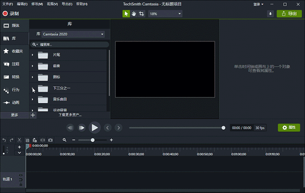Paste onto the timeline

[x=35, y=140]
